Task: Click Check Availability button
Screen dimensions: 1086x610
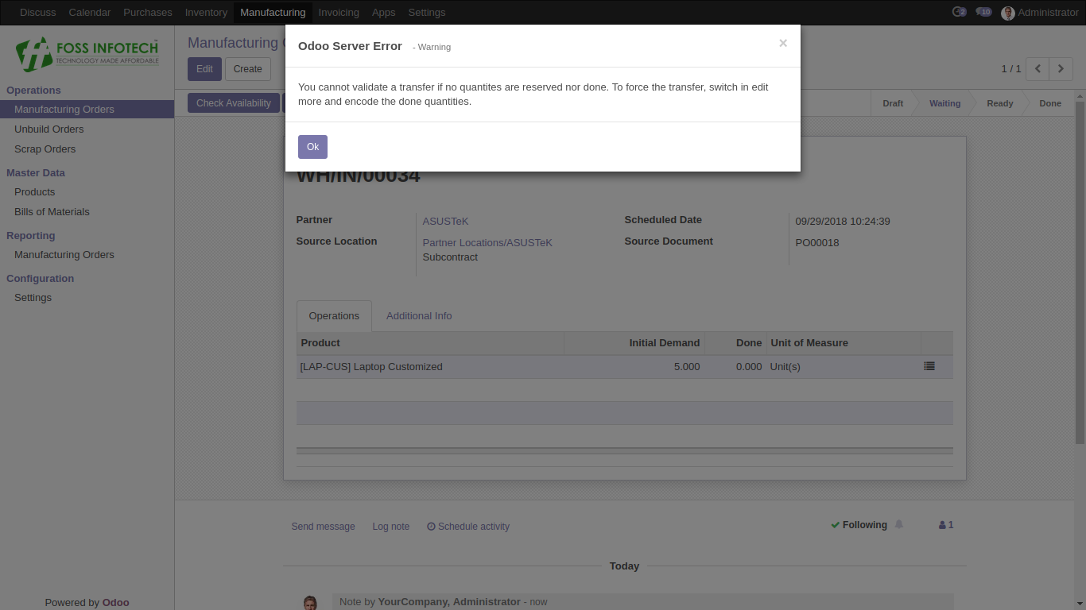Action: [x=234, y=103]
